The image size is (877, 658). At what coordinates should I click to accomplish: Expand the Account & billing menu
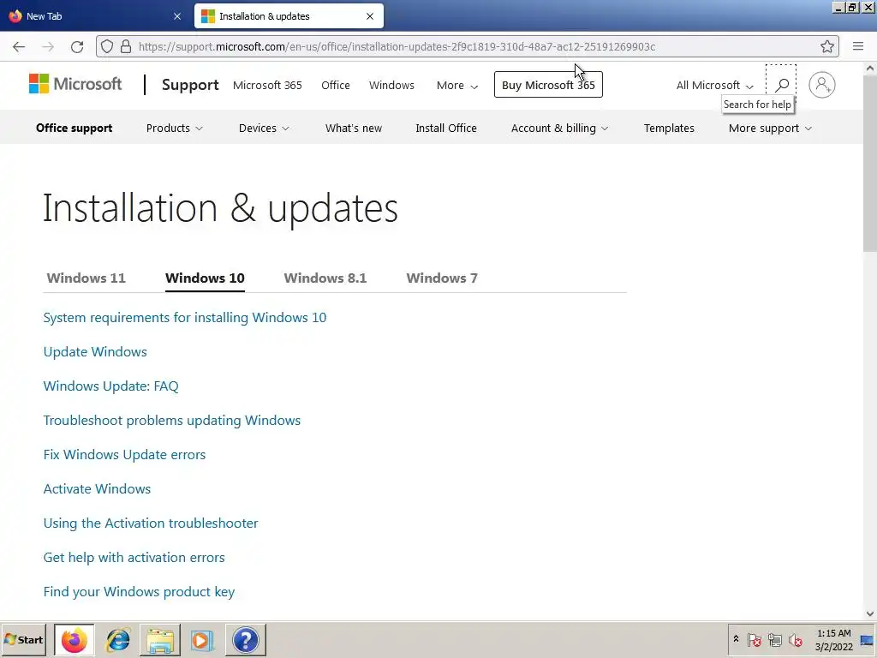pyautogui.click(x=559, y=129)
